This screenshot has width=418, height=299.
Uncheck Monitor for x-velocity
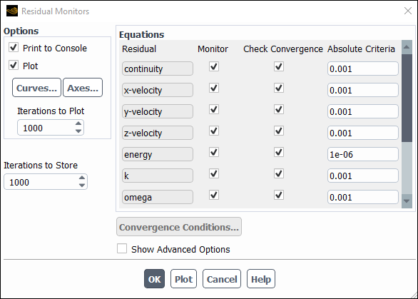click(214, 88)
